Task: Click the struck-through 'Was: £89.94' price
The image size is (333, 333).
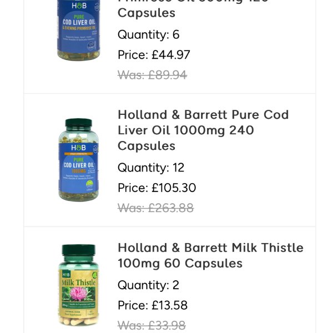Action: click(x=152, y=74)
